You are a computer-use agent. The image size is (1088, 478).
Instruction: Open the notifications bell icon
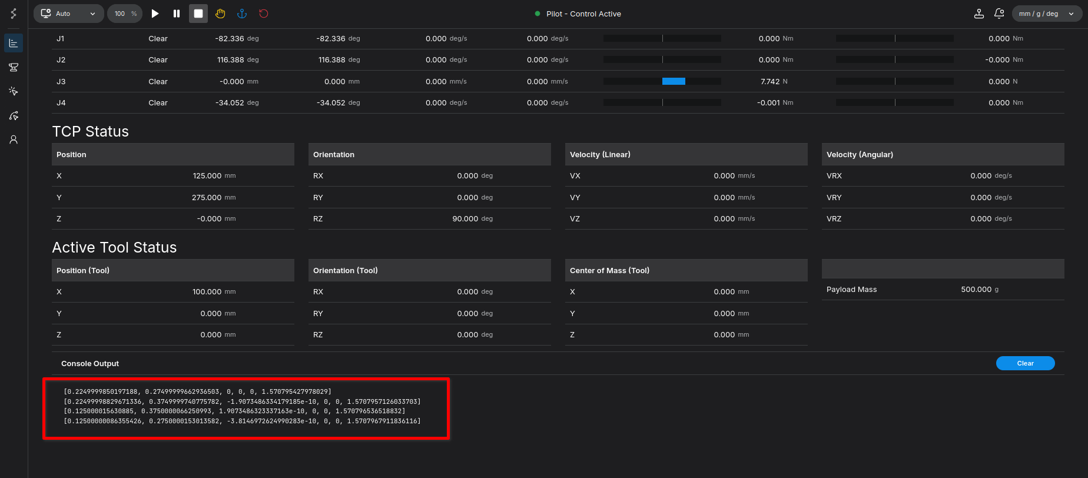click(x=999, y=14)
